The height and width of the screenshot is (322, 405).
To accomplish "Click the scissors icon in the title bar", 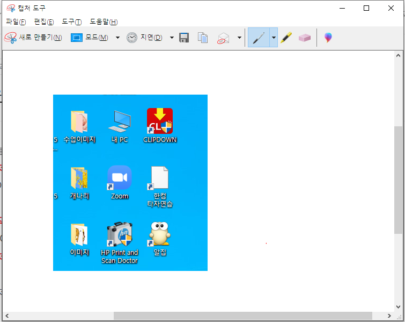I will 11,8.
